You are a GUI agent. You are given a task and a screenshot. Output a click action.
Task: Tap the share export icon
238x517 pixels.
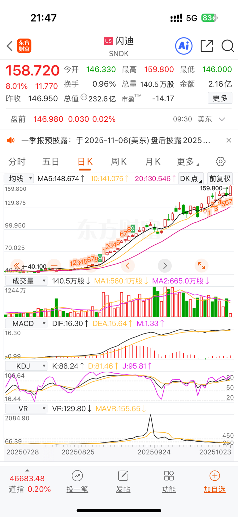(x=207, y=46)
